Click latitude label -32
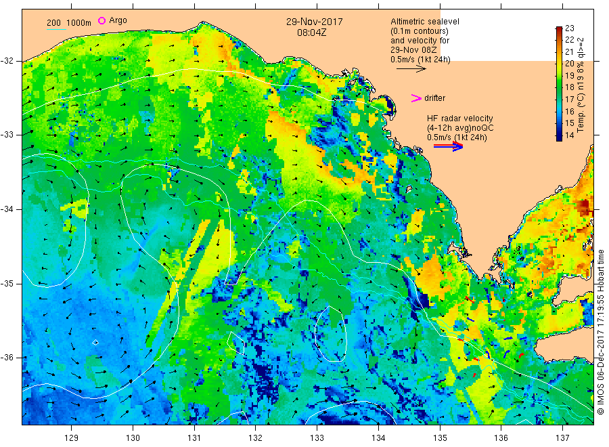 (7, 61)
